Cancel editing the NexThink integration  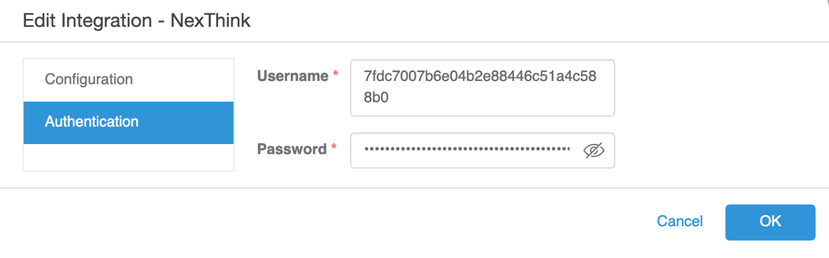(680, 222)
